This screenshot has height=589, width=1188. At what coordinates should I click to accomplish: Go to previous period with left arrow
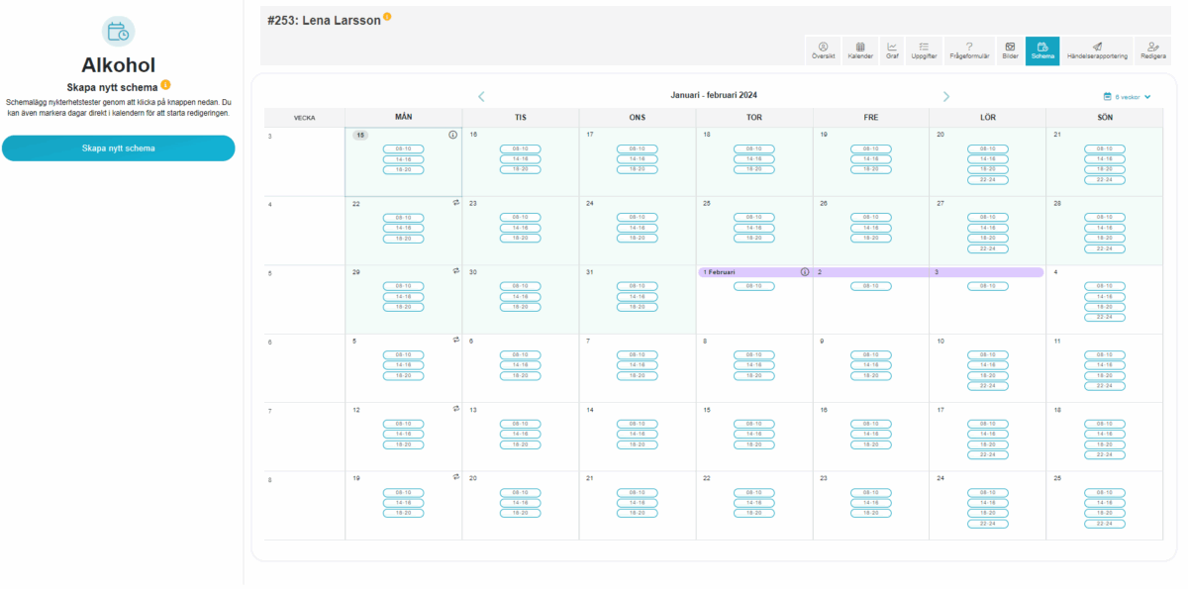pos(481,96)
